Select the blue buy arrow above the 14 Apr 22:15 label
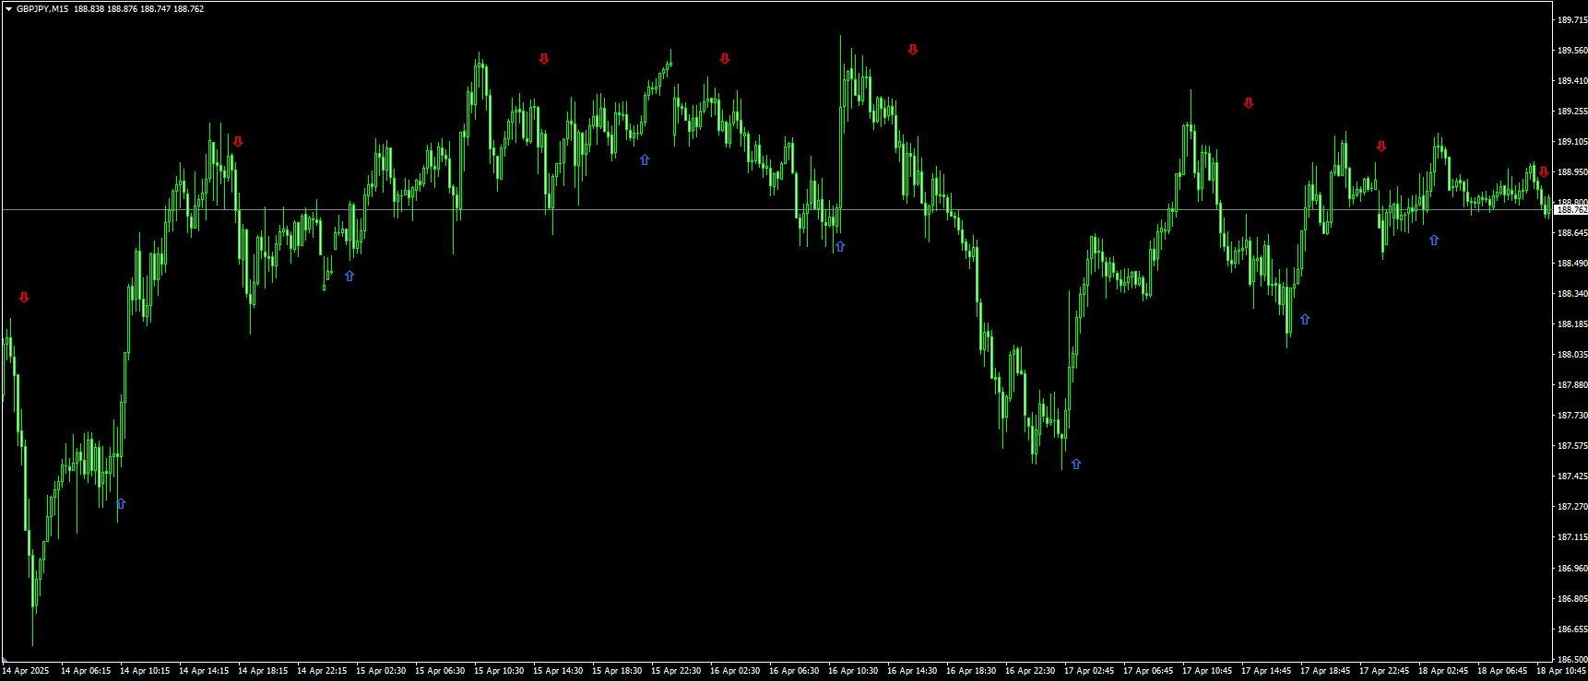1588x682 pixels. (x=350, y=276)
